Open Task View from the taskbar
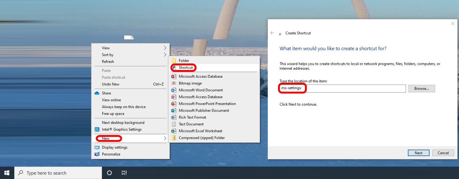 [x=124, y=172]
